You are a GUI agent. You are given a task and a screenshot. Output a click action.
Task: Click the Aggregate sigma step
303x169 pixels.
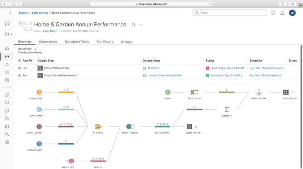227,110
